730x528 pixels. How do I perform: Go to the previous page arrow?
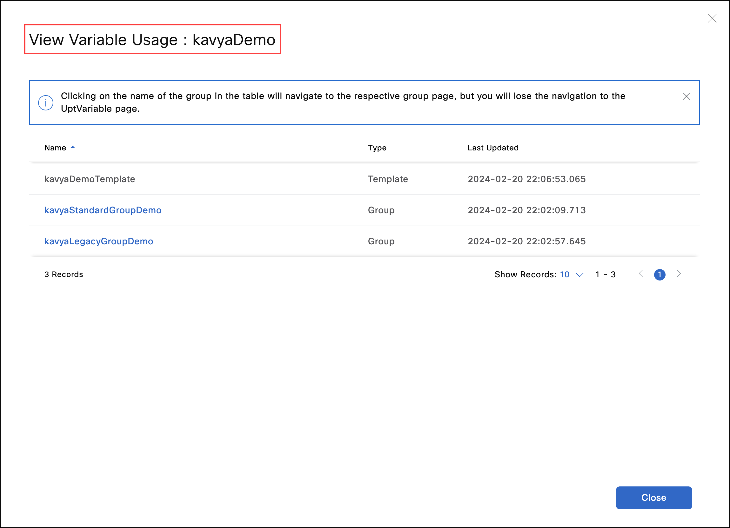641,274
